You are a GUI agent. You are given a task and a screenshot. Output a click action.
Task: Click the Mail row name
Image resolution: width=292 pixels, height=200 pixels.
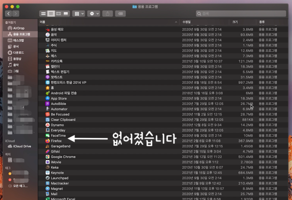tap(54, 194)
